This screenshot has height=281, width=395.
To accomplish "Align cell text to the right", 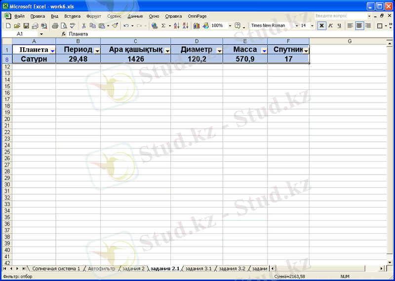I will [x=368, y=26].
